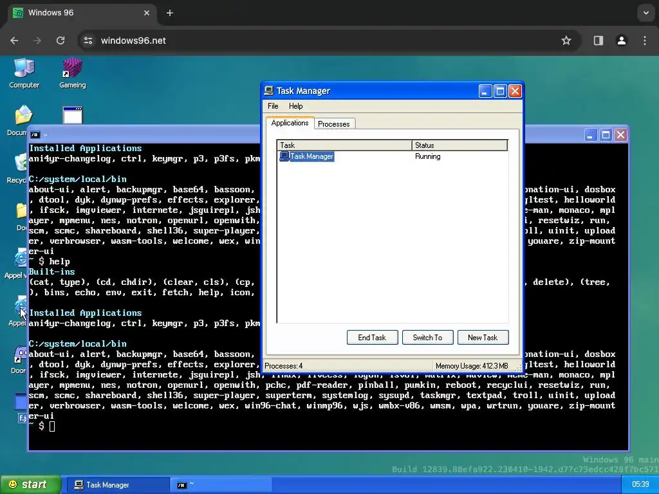Screen dimensions: 659x494
Task: Open the Documents folder desktop icon
Action: [19, 120]
